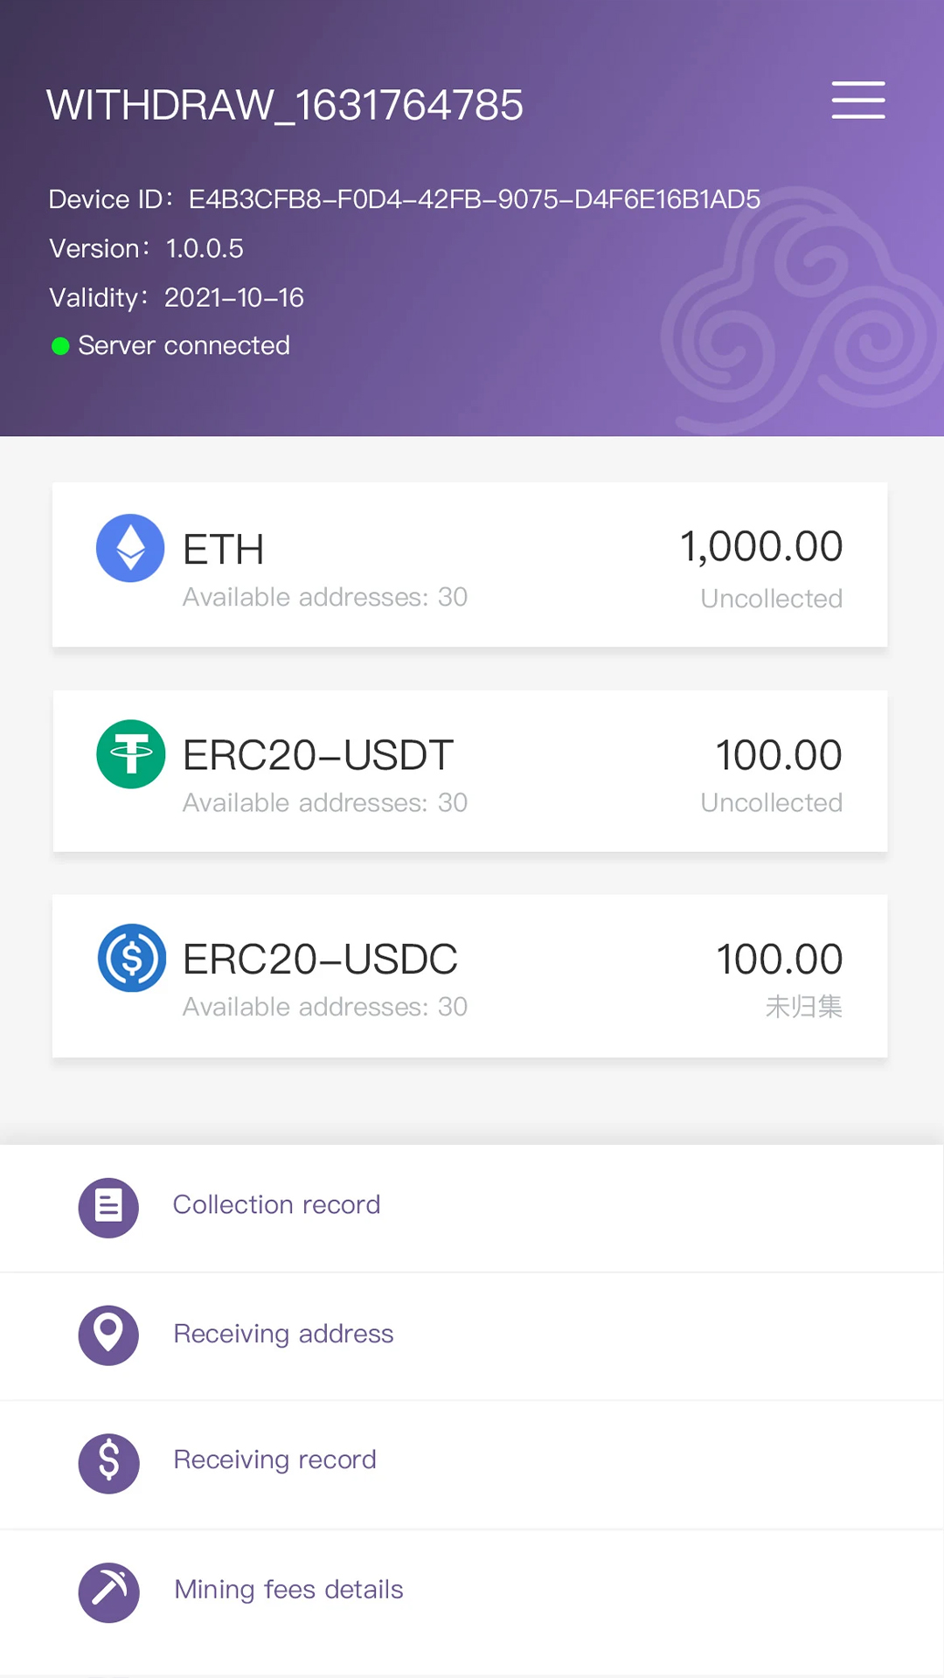Image resolution: width=944 pixels, height=1678 pixels.
Task: Tap the Receiving address pin icon
Action: pyautogui.click(x=108, y=1335)
